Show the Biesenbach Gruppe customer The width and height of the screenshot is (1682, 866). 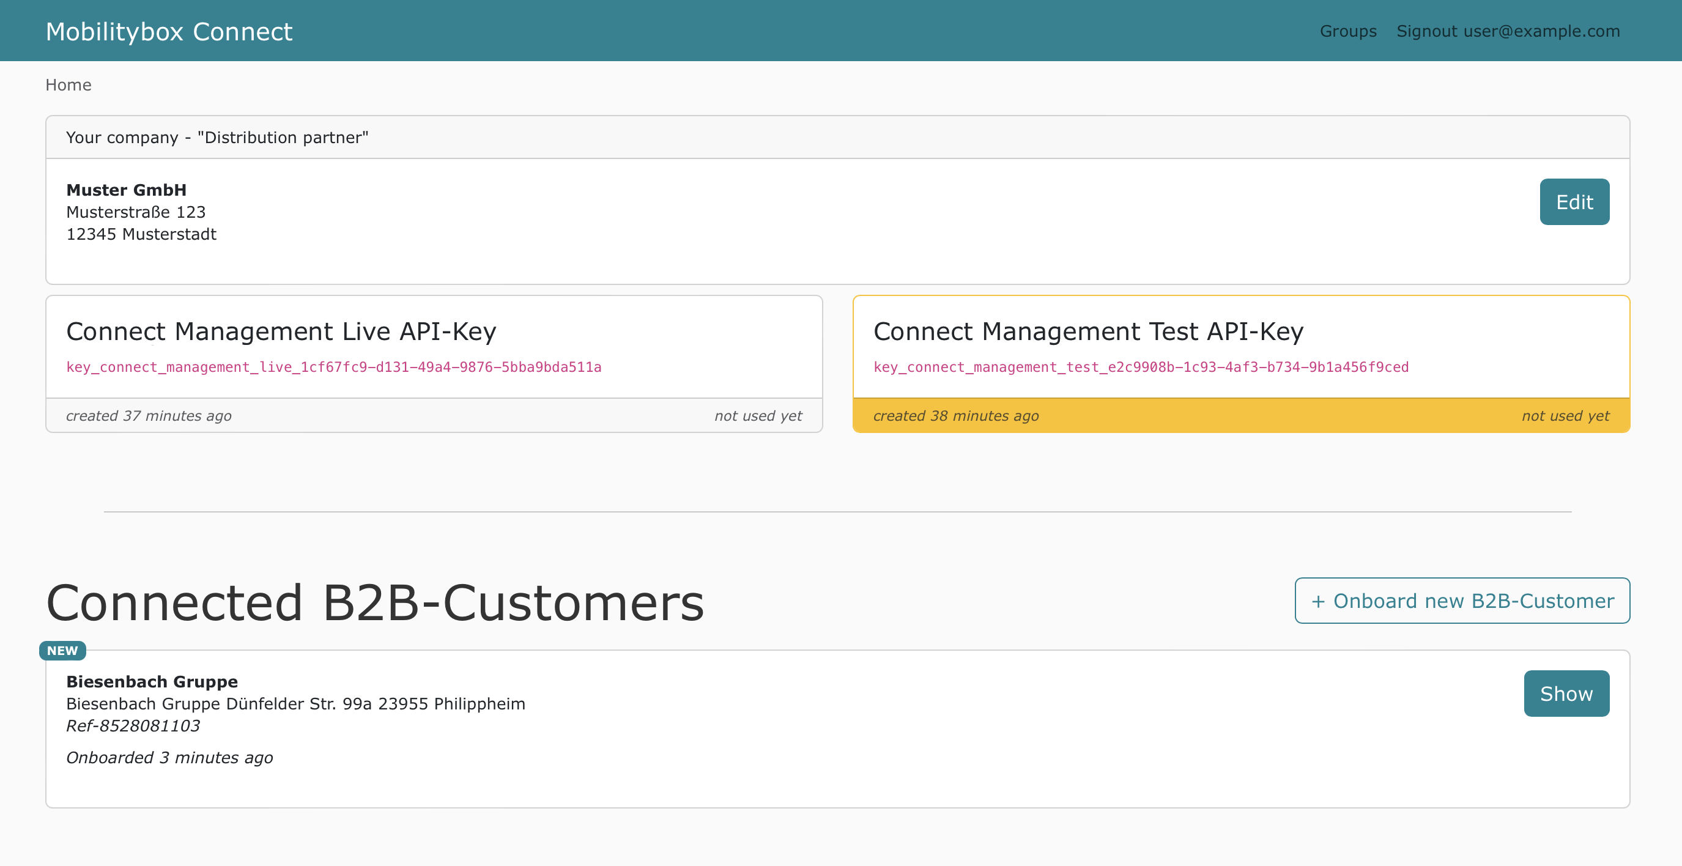coord(1566,694)
